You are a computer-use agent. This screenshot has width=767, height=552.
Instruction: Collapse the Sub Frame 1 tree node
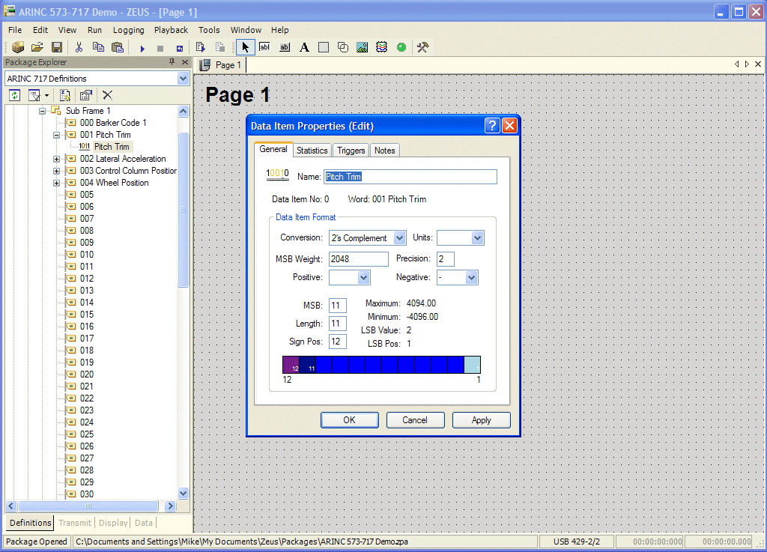(43, 111)
